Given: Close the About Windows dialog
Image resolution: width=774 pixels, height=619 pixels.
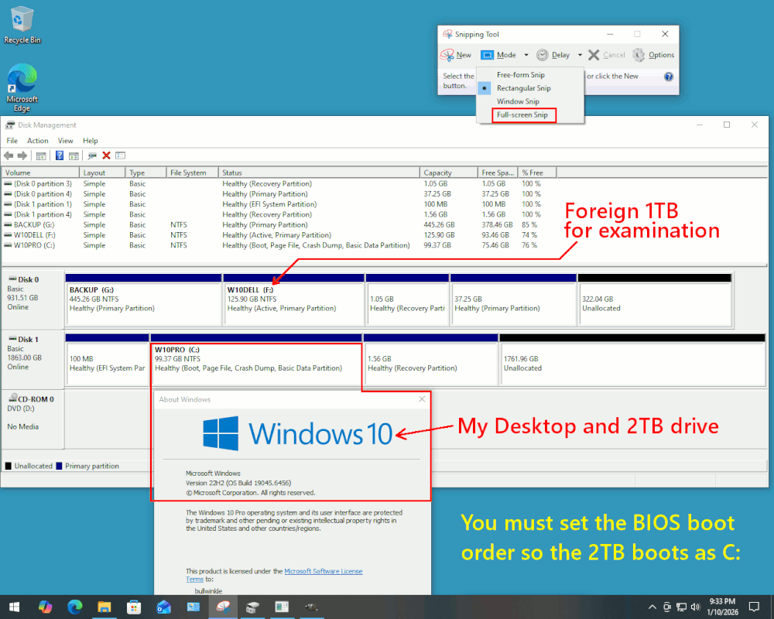Looking at the screenshot, I should pos(422,398).
